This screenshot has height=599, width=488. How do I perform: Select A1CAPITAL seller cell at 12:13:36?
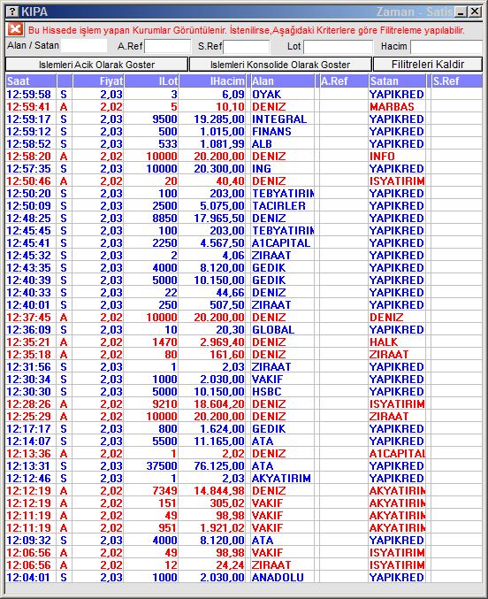397,453
